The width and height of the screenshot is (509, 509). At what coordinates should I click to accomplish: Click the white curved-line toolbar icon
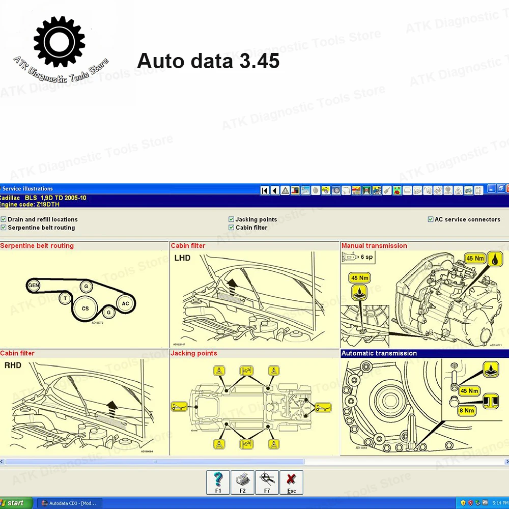point(346,190)
